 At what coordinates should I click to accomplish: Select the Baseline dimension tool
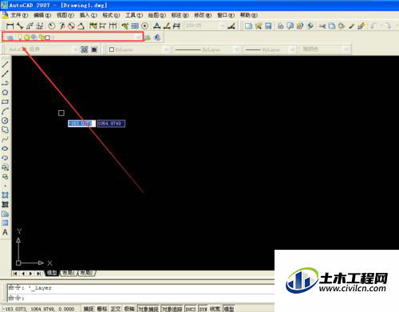tap(103, 26)
